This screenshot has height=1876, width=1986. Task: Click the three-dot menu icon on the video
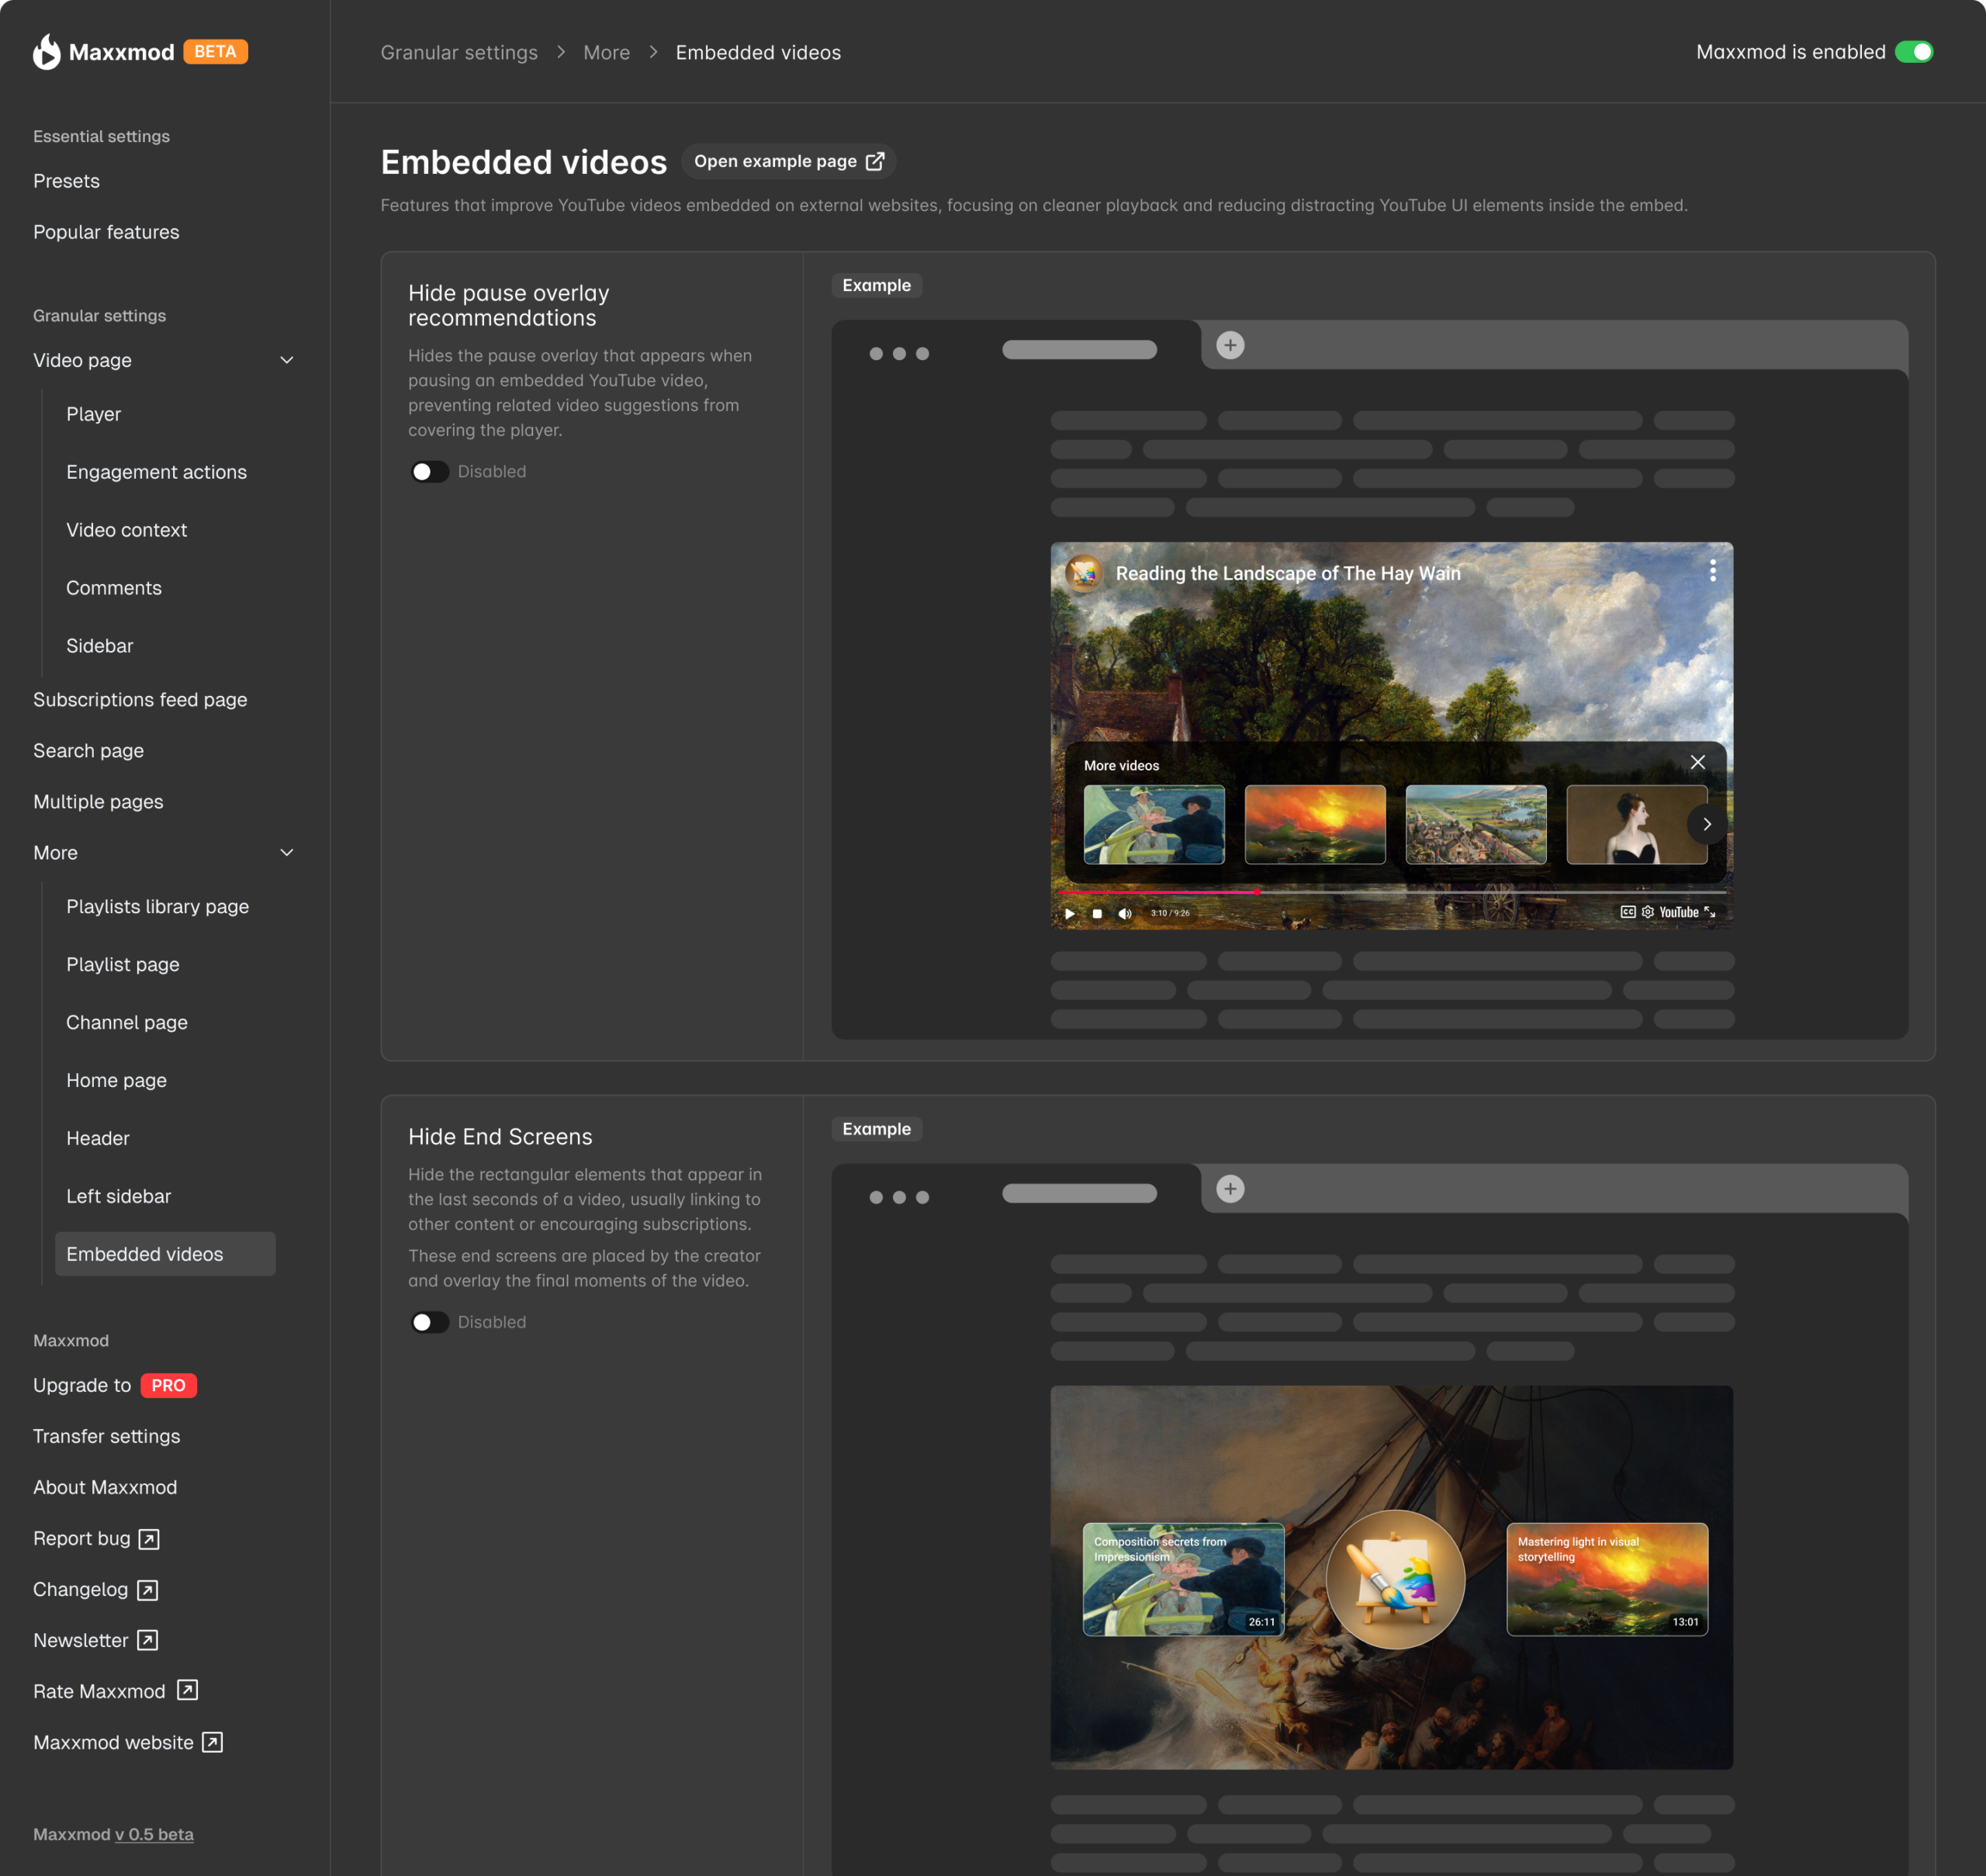[1712, 571]
